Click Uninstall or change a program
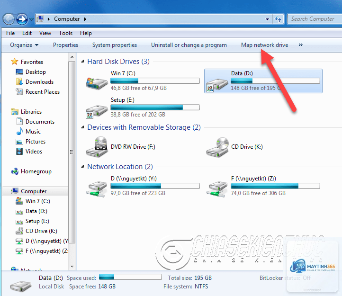Image resolution: width=342 pixels, height=296 pixels. coord(189,45)
